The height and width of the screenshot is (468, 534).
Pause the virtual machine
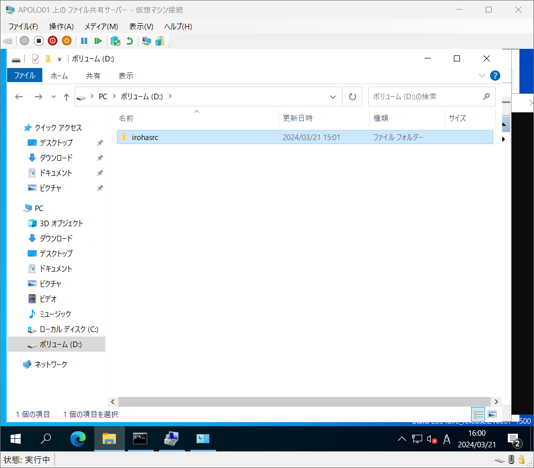[84, 41]
